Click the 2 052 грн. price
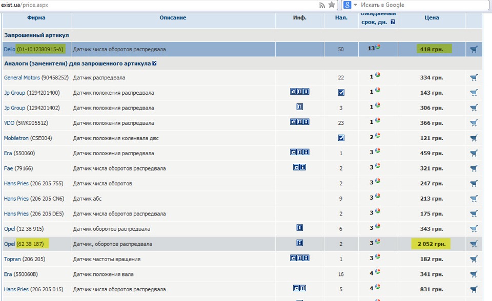Image resolution: width=492 pixels, height=301 pixels. pyautogui.click(x=432, y=244)
